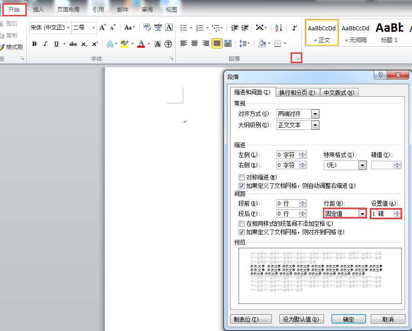The width and height of the screenshot is (412, 331).
Task: Open 审阅 ribbon tab
Action: click(147, 10)
